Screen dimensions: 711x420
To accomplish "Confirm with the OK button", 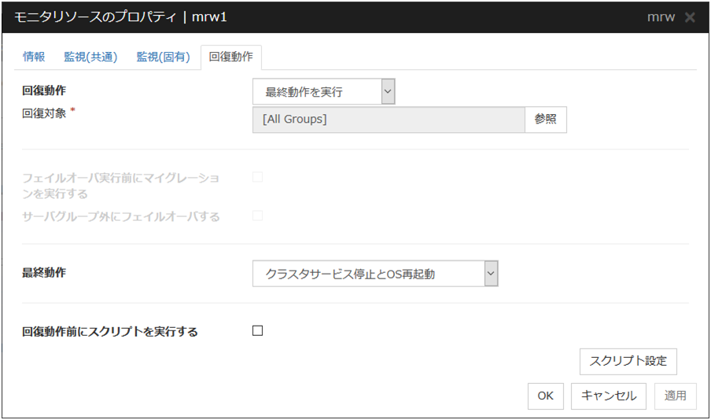I will pos(546,396).
